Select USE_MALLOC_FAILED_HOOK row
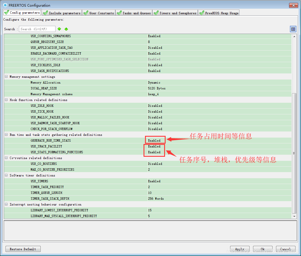301x256 pixels. (148, 117)
